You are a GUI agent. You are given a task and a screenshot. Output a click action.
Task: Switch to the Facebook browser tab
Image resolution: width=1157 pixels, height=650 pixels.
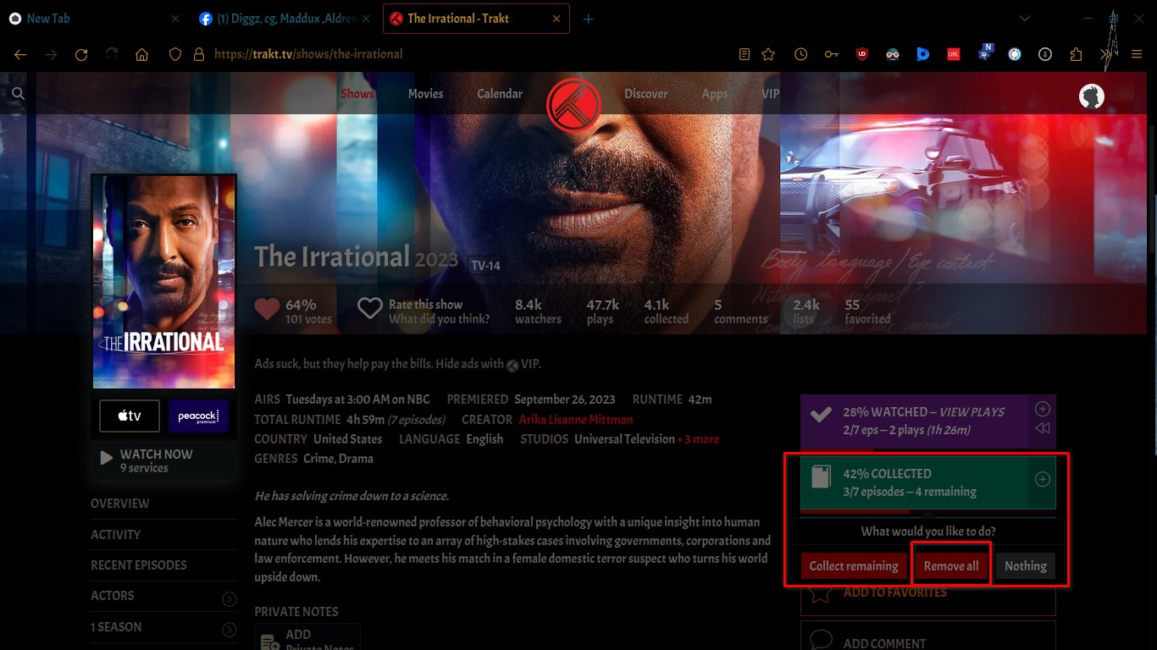(x=285, y=19)
